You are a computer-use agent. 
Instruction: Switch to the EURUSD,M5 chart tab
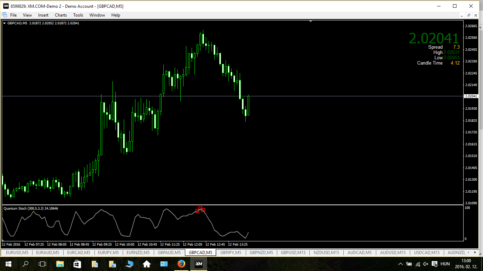17,253
